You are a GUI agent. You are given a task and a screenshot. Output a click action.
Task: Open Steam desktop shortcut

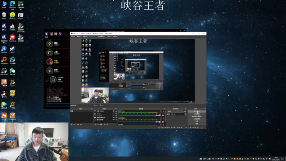tap(13, 49)
